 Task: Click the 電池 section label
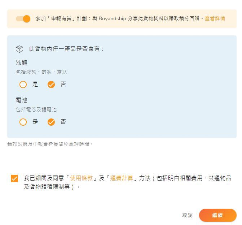22,100
